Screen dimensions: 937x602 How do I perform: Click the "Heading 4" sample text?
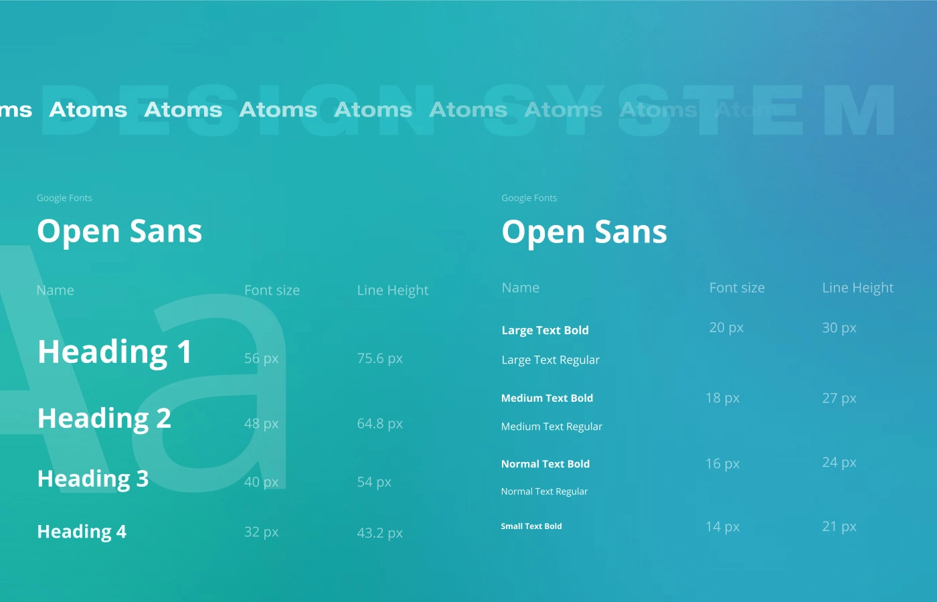pos(82,532)
